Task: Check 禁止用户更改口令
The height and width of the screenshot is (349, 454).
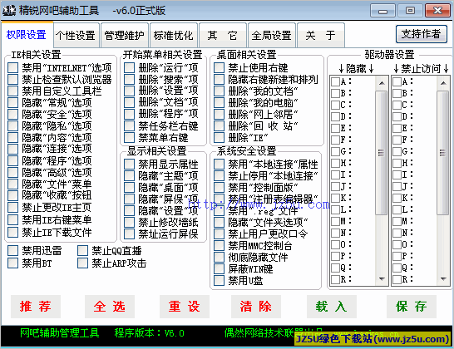Action: [x=220, y=233]
